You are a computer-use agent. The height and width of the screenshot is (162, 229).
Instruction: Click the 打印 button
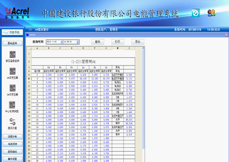[118, 42]
